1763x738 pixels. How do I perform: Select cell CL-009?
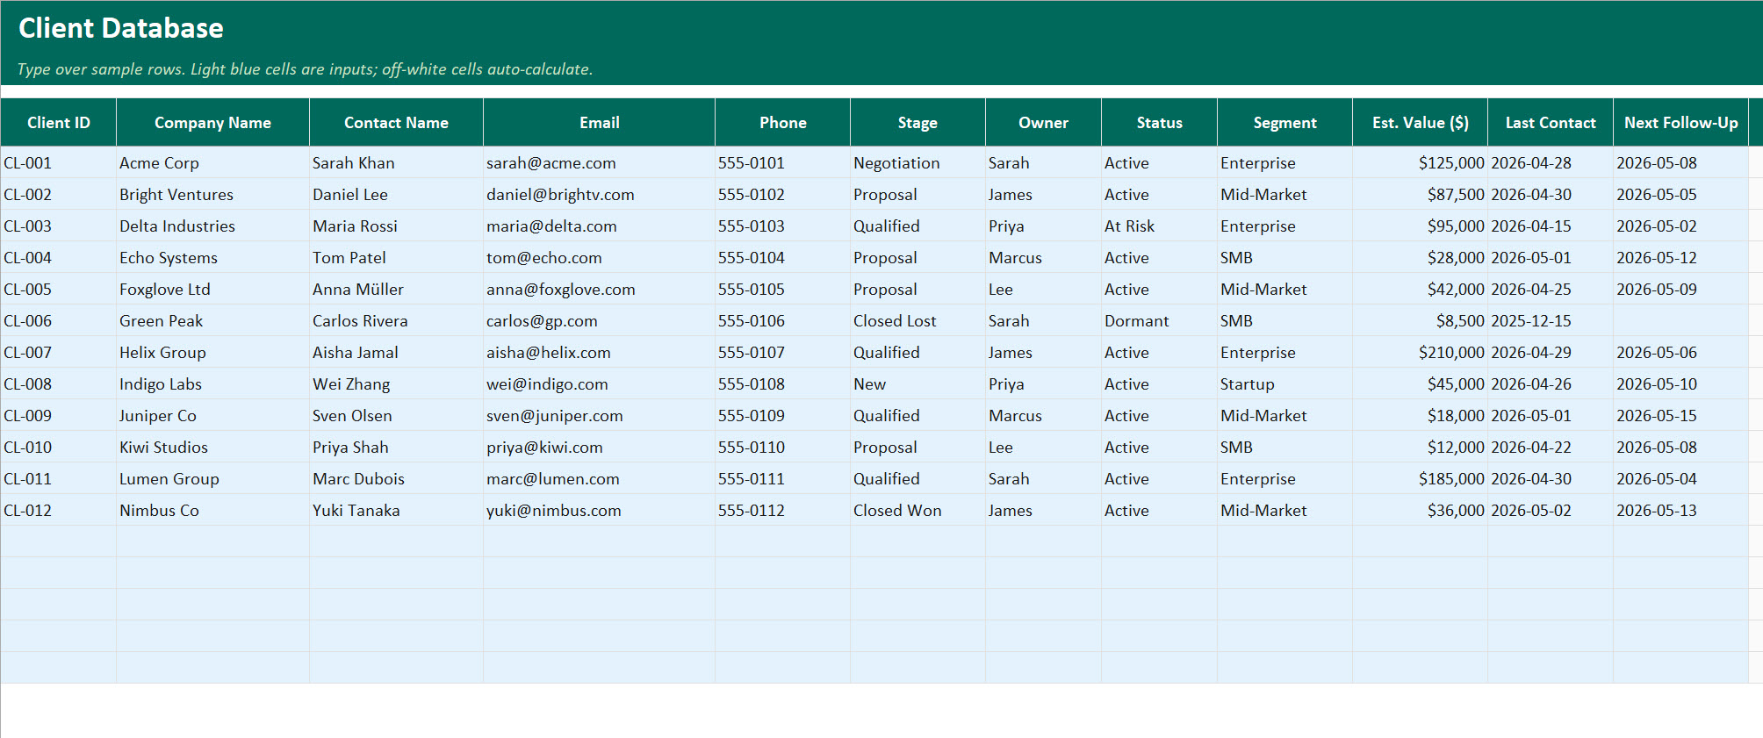(x=59, y=415)
